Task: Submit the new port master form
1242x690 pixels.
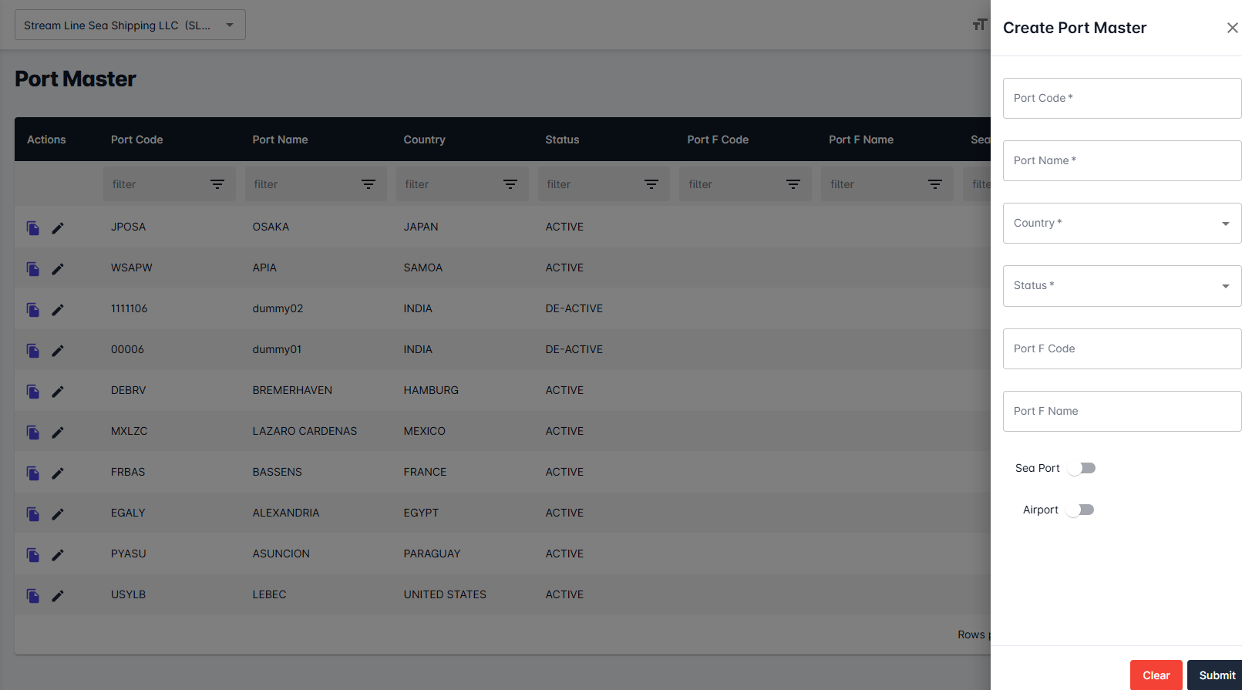Action: [1217, 675]
